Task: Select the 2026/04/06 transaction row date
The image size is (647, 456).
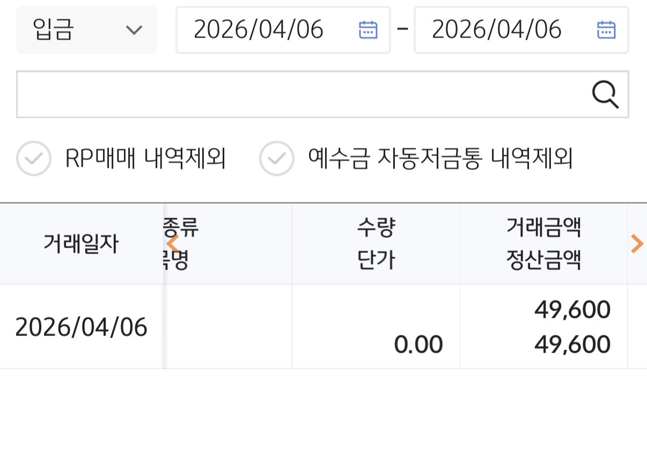Action: coord(81,327)
